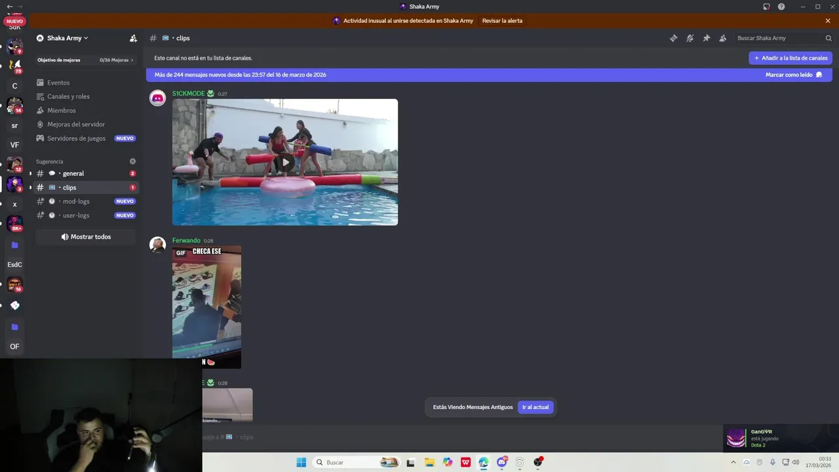Click the invite members icon
839x472 pixels.
[x=133, y=38]
